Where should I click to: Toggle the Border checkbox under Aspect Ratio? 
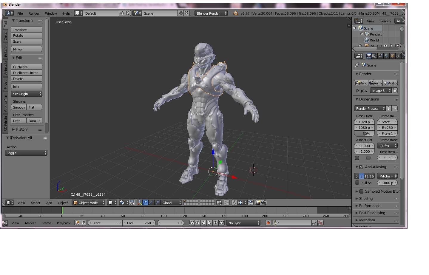tap(357, 158)
